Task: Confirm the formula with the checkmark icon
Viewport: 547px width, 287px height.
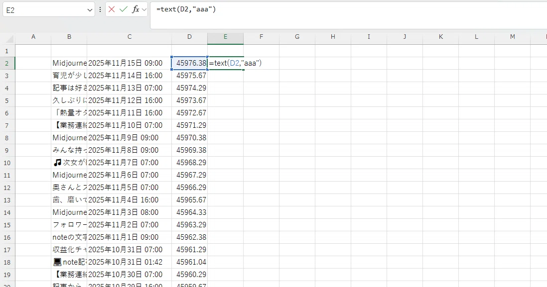Action: point(123,9)
